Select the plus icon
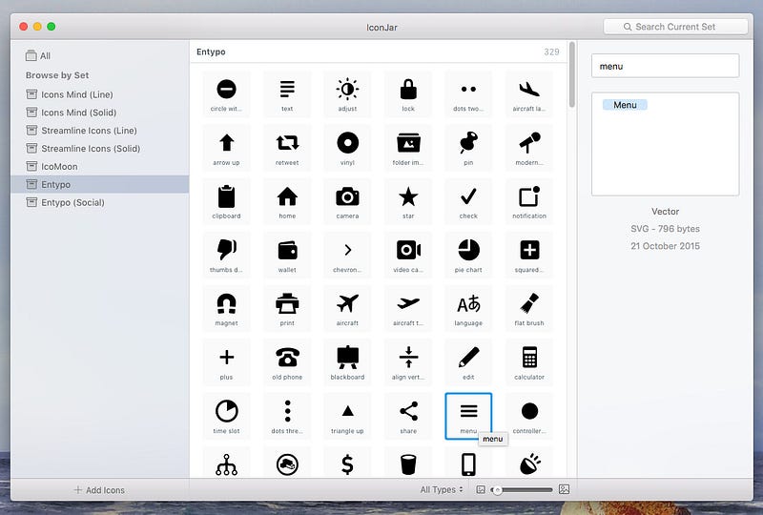This screenshot has width=763, height=515. (226, 362)
